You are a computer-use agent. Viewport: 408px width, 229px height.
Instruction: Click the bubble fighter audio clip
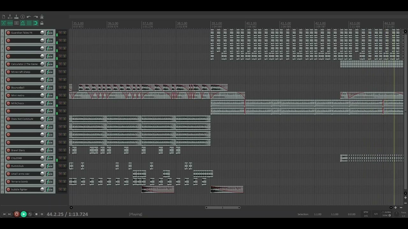click(158, 190)
